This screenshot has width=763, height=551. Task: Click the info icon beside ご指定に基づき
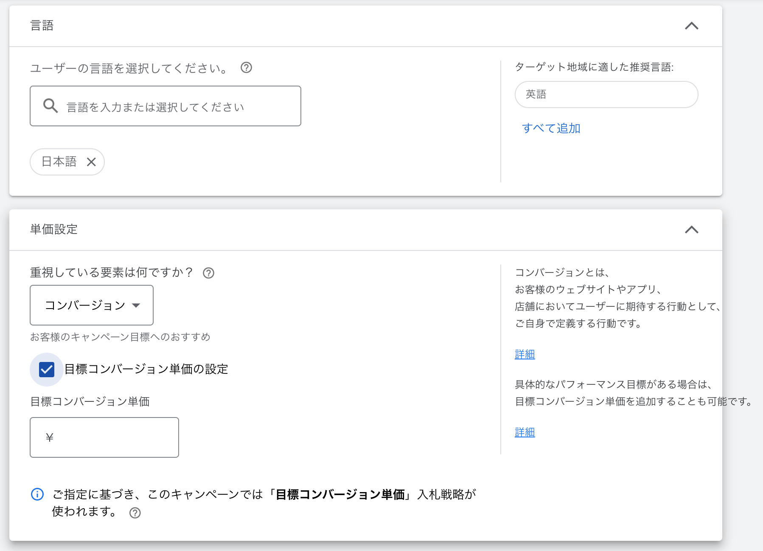[x=37, y=494]
